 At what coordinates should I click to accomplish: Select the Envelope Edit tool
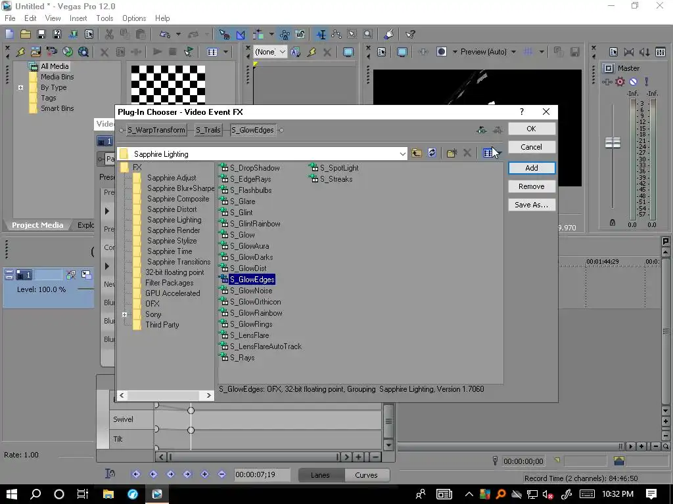pyautogui.click(x=336, y=34)
